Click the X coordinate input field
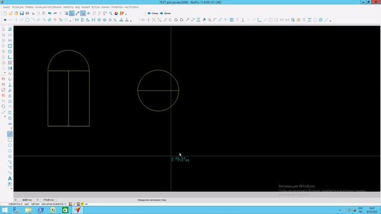 (27, 200)
